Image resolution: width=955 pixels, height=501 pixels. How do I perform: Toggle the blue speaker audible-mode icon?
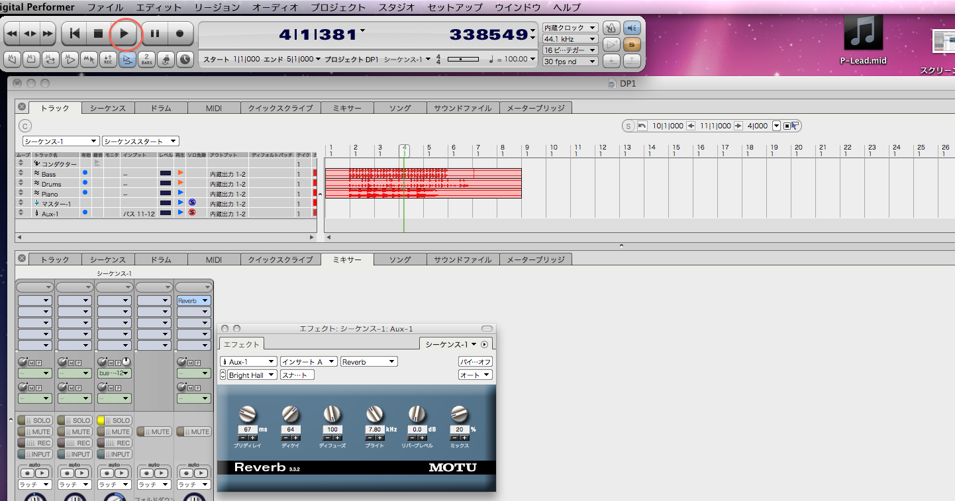click(632, 28)
